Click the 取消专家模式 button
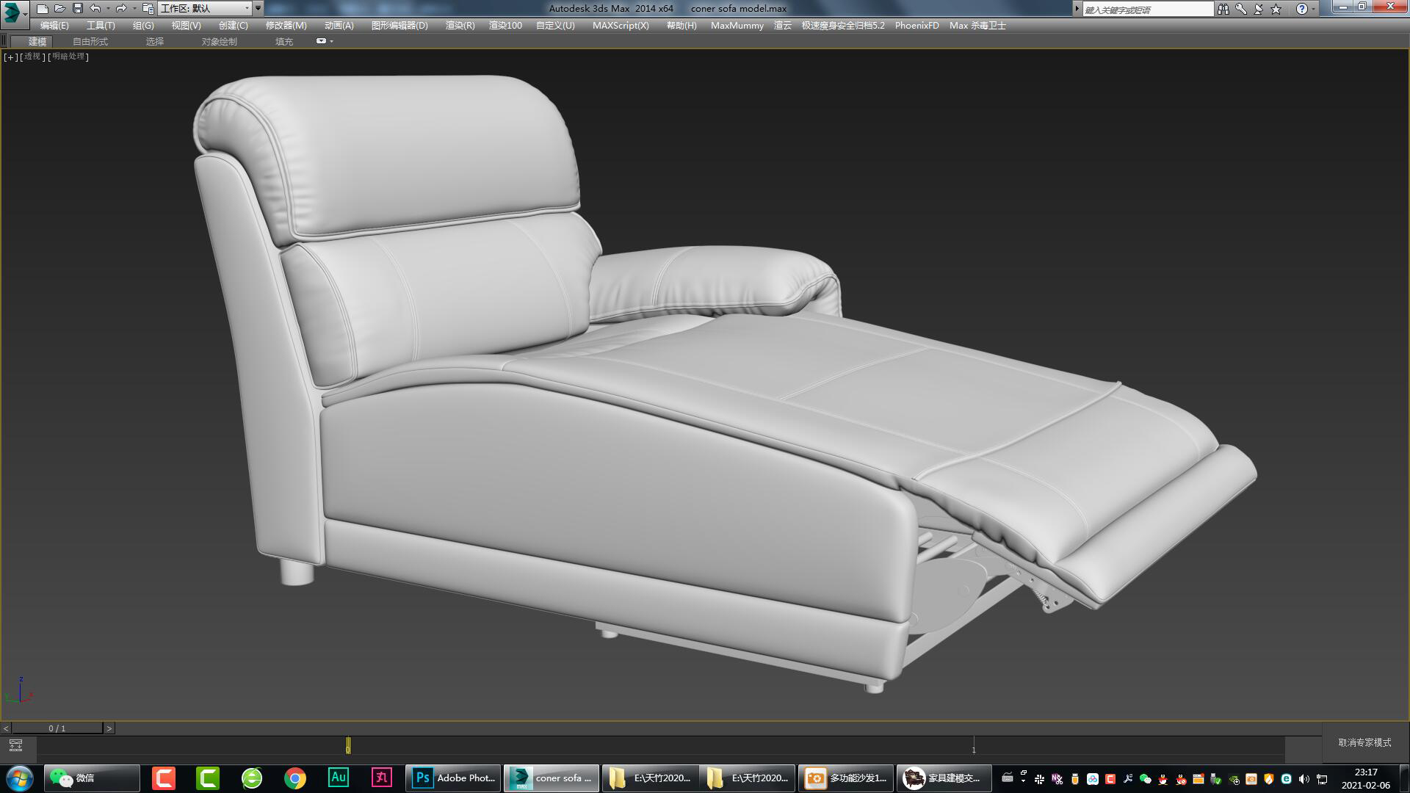This screenshot has width=1410, height=793. tap(1365, 743)
